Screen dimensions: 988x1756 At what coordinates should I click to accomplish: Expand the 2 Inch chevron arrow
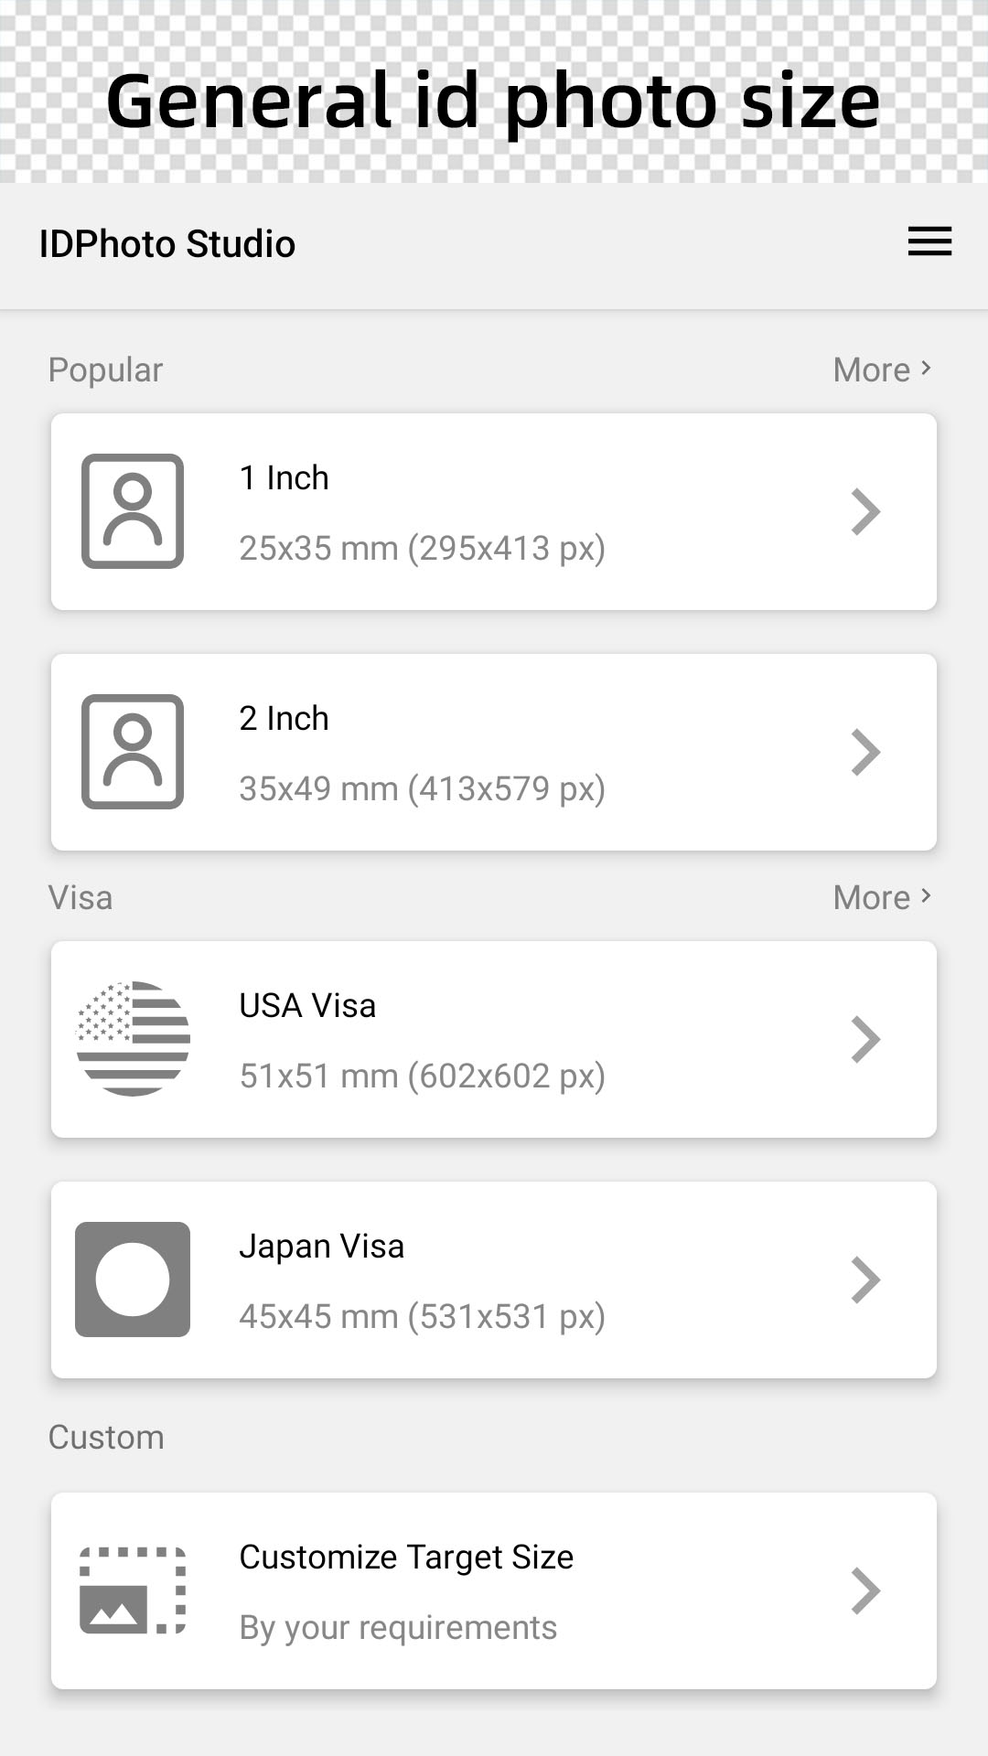coord(865,752)
